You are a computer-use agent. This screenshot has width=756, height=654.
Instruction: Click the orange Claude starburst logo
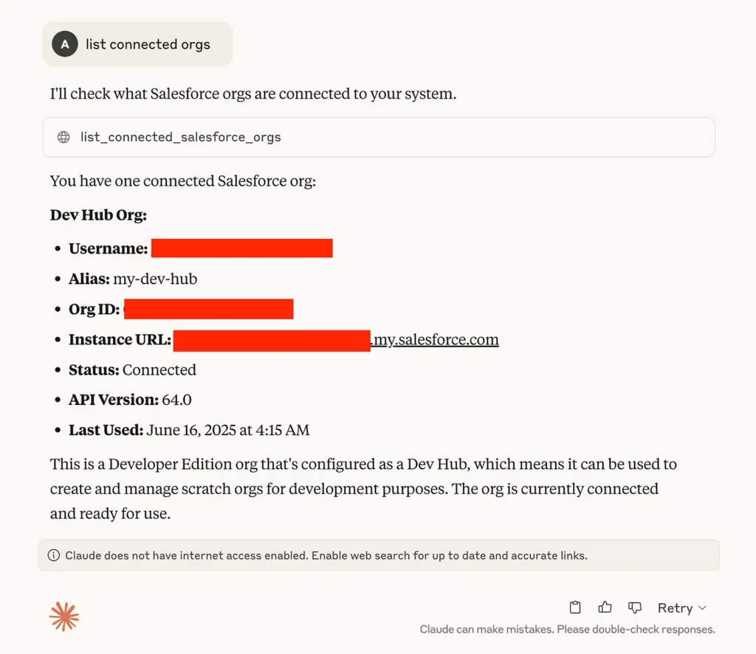[x=63, y=616]
